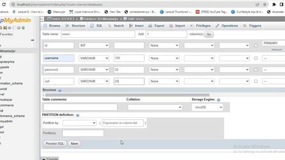Open PRIMARY index dropdown for id row

coord(273,43)
